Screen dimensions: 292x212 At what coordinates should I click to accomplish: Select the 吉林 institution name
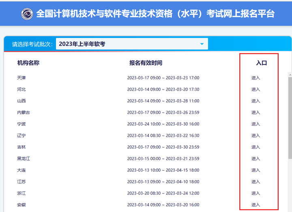[x=21, y=147]
